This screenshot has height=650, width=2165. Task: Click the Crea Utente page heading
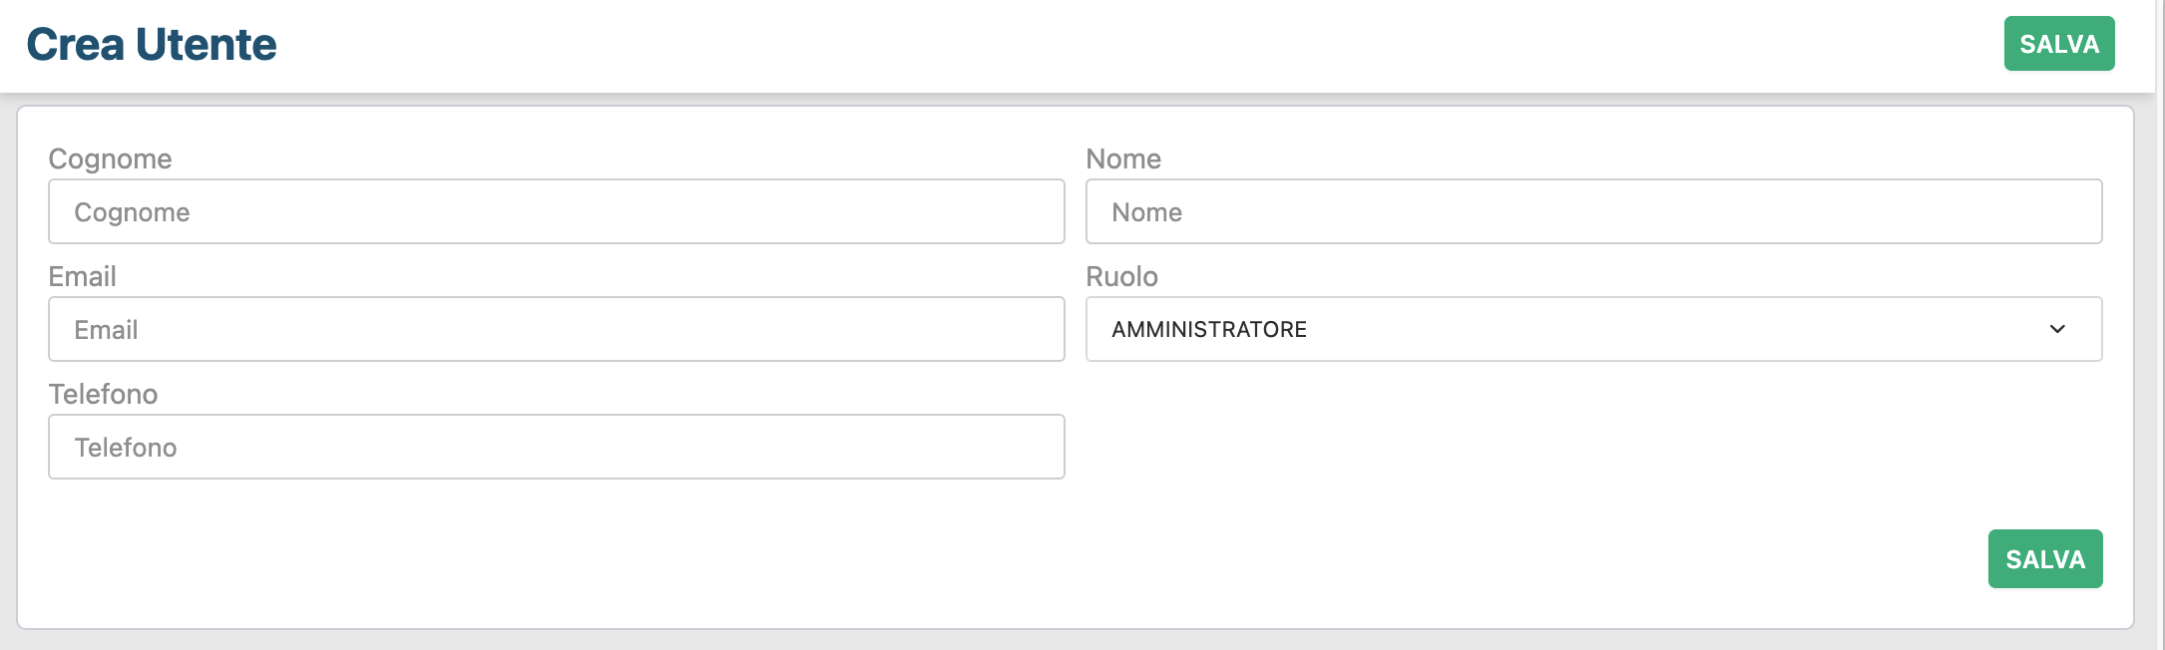pos(152,45)
